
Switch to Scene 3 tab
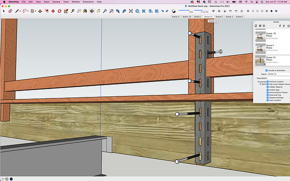(229, 16)
